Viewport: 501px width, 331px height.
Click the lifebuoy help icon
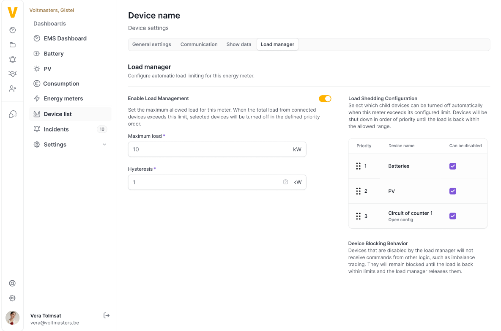point(13,284)
